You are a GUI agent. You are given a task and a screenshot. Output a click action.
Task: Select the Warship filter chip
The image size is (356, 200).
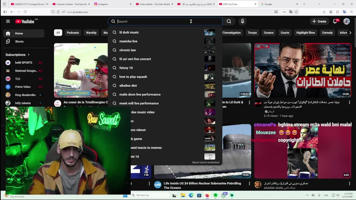tap(91, 32)
